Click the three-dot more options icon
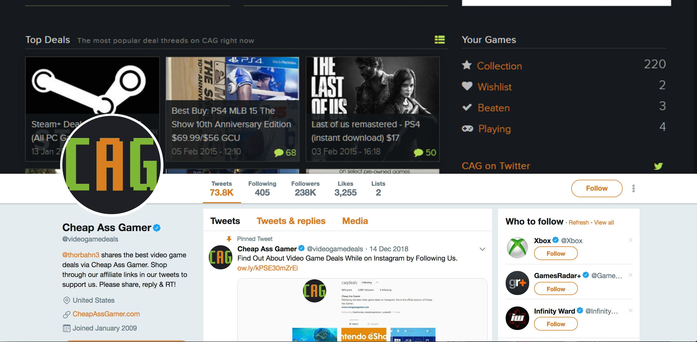The width and height of the screenshot is (697, 342). point(633,188)
